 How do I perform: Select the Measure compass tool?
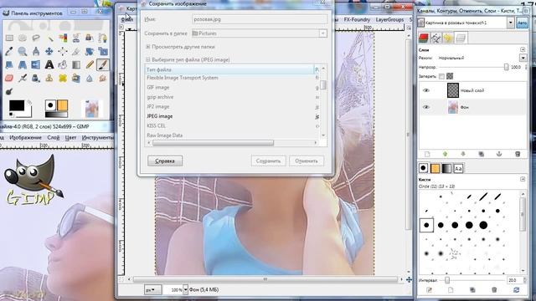36,51
